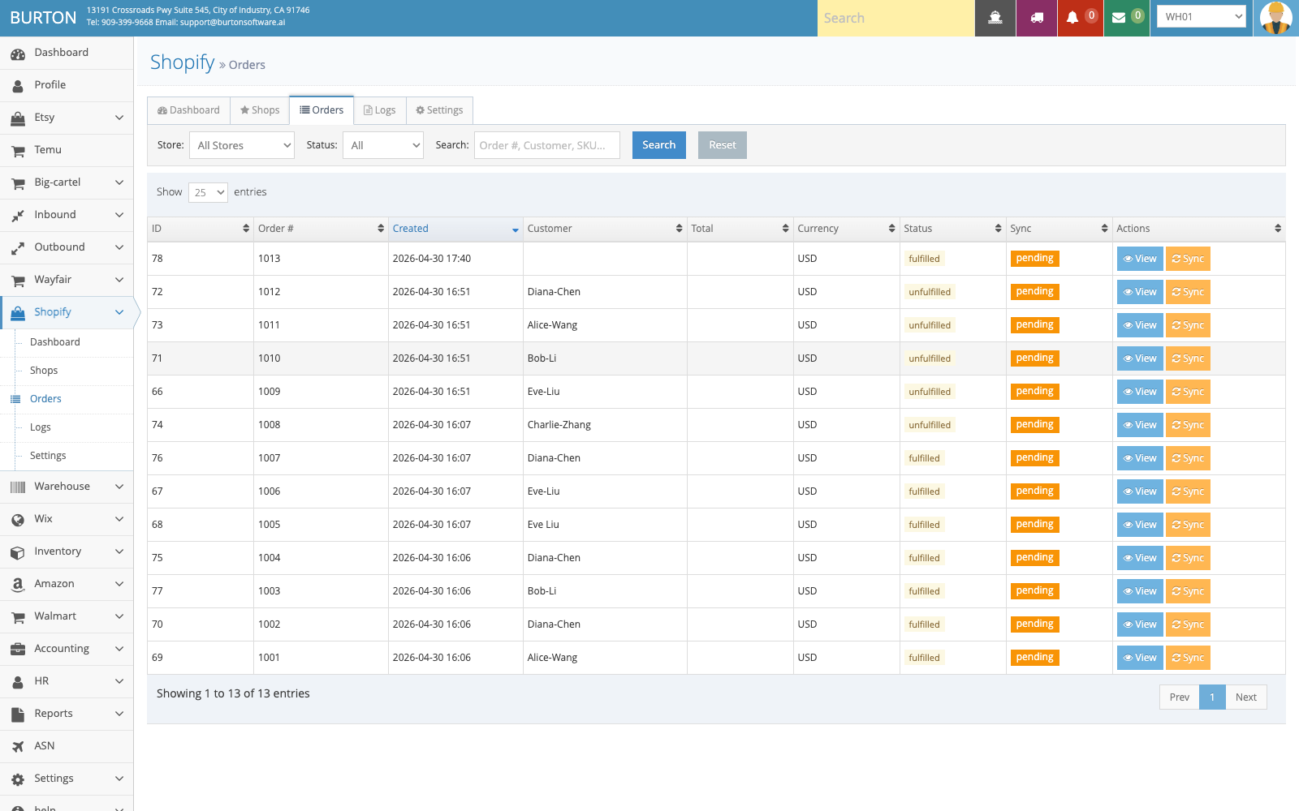Open the Store filter All Stores dropdown
Viewport: 1299px width, 811px height.
(x=242, y=145)
